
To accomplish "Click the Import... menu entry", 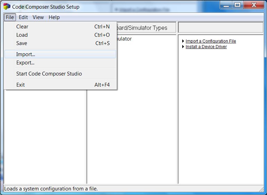I will pyautogui.click(x=60, y=54).
